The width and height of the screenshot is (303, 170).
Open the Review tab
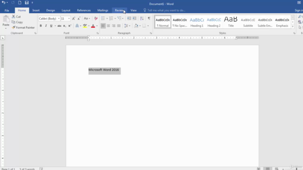coord(119,10)
